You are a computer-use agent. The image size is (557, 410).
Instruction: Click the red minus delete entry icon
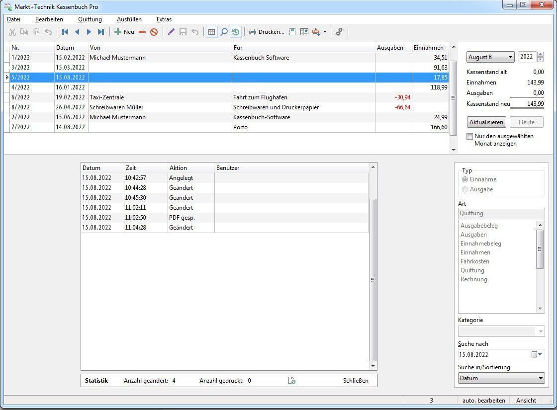tap(142, 32)
